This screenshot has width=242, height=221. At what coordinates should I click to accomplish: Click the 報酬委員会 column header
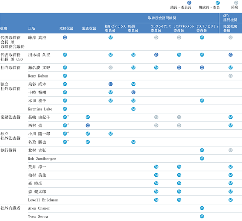133,28
